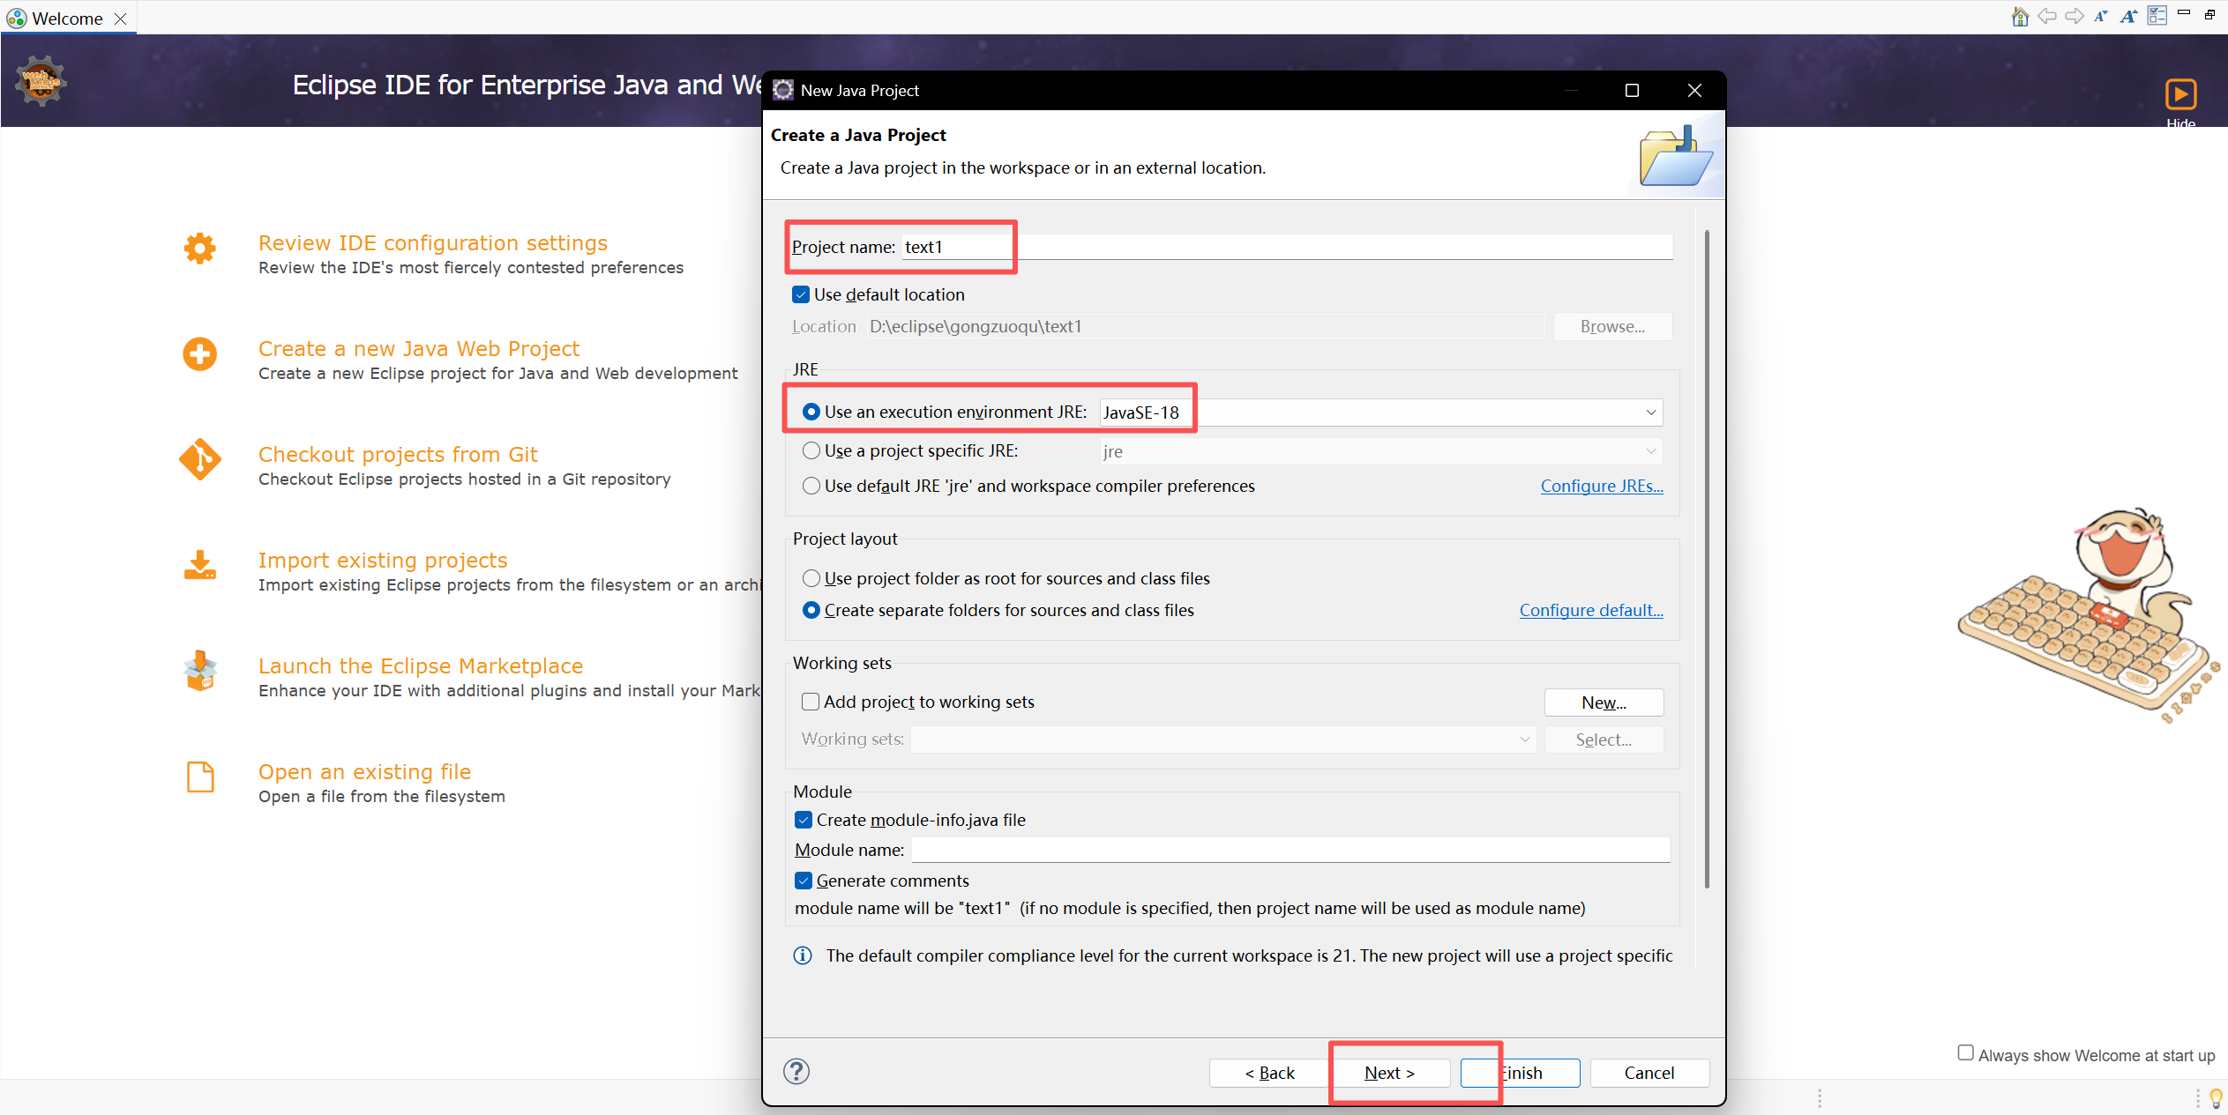Click the orange Hide play icon
The image size is (2228, 1115).
click(x=2180, y=94)
